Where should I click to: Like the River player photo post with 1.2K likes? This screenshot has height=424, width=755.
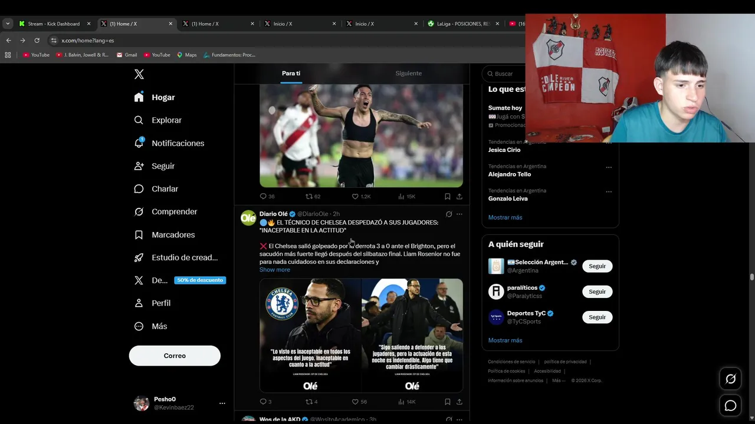(x=361, y=196)
